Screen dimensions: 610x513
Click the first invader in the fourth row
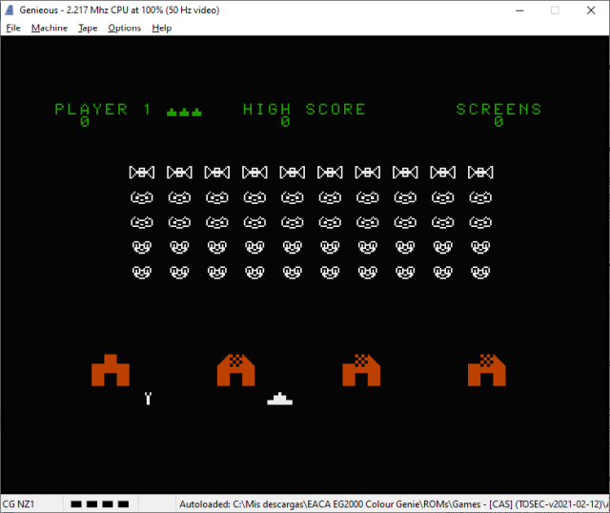point(142,247)
